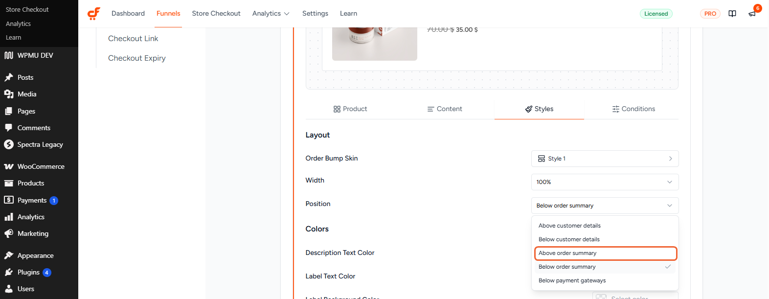This screenshot has height=299, width=769.
Task: Click the order bump product thumbnail
Action: click(375, 44)
